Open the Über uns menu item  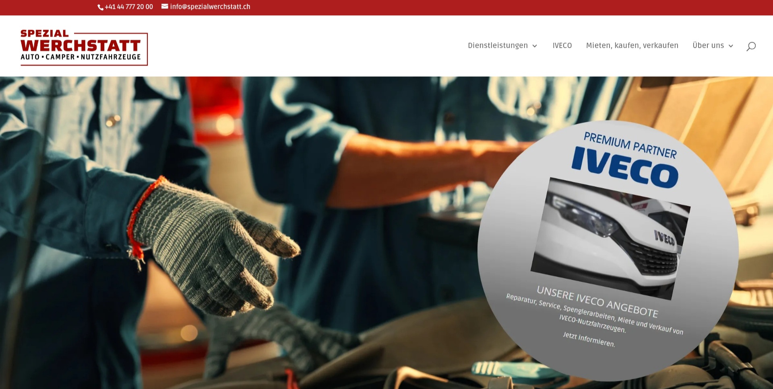[708, 45]
